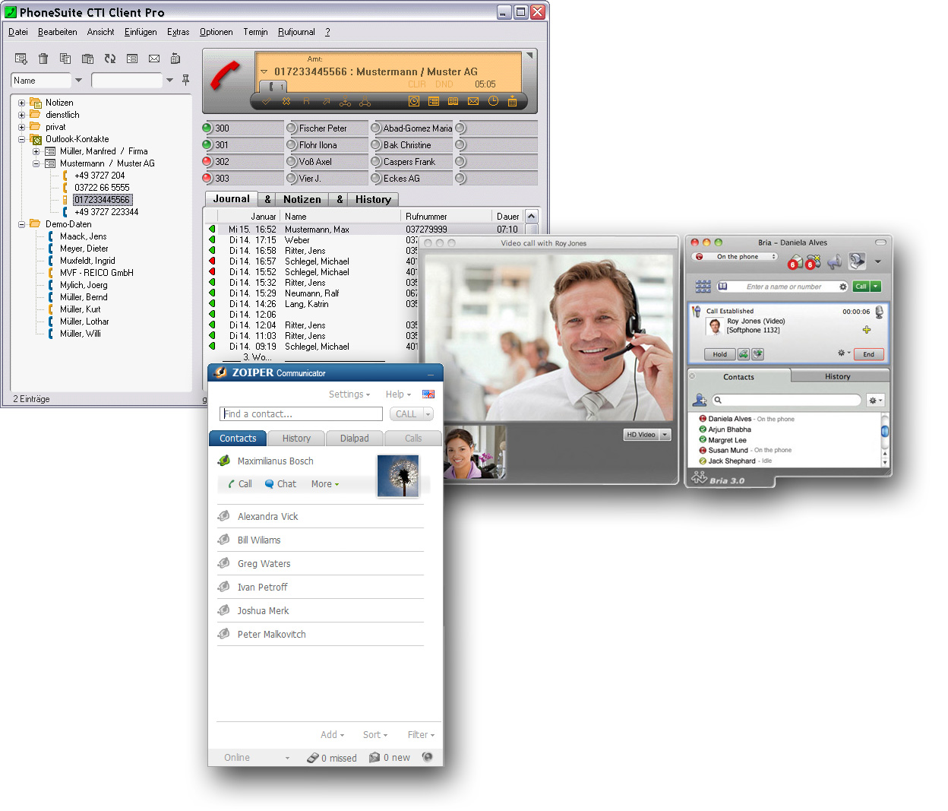Click the first toolbar icon, new entry, in PhoneSuite
The width and height of the screenshot is (948, 811).
click(x=21, y=59)
